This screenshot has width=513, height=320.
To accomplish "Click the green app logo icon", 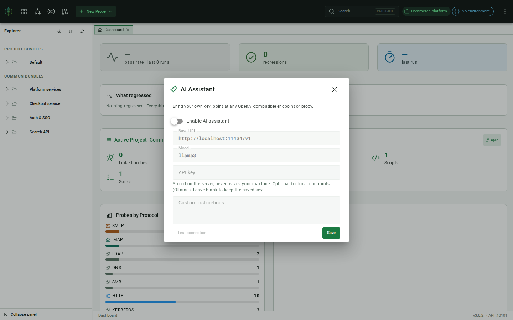I will pos(9,11).
